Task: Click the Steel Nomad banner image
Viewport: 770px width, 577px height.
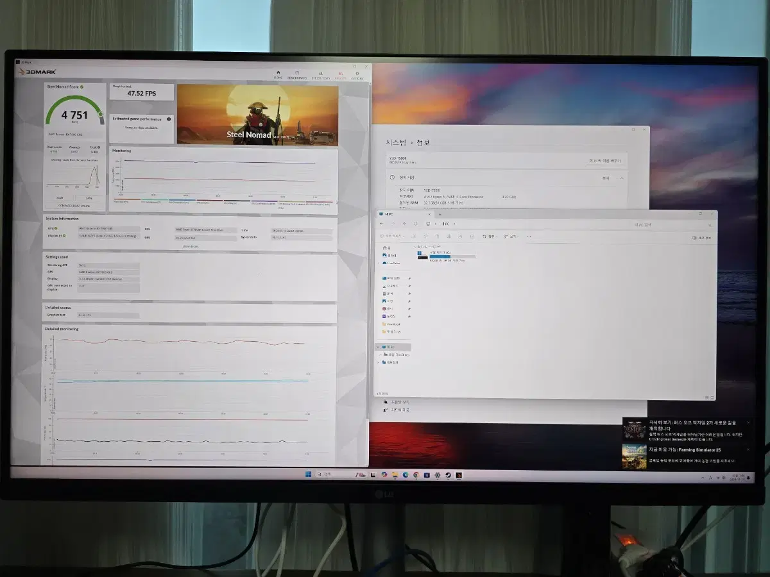Action: click(x=257, y=115)
